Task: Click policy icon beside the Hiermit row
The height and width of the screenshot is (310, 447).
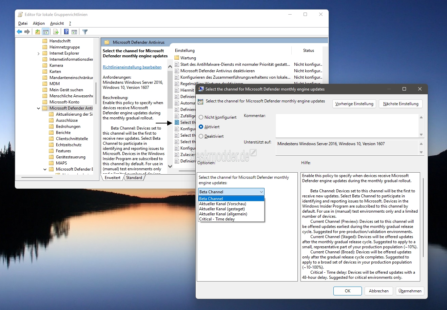Action: (x=177, y=90)
